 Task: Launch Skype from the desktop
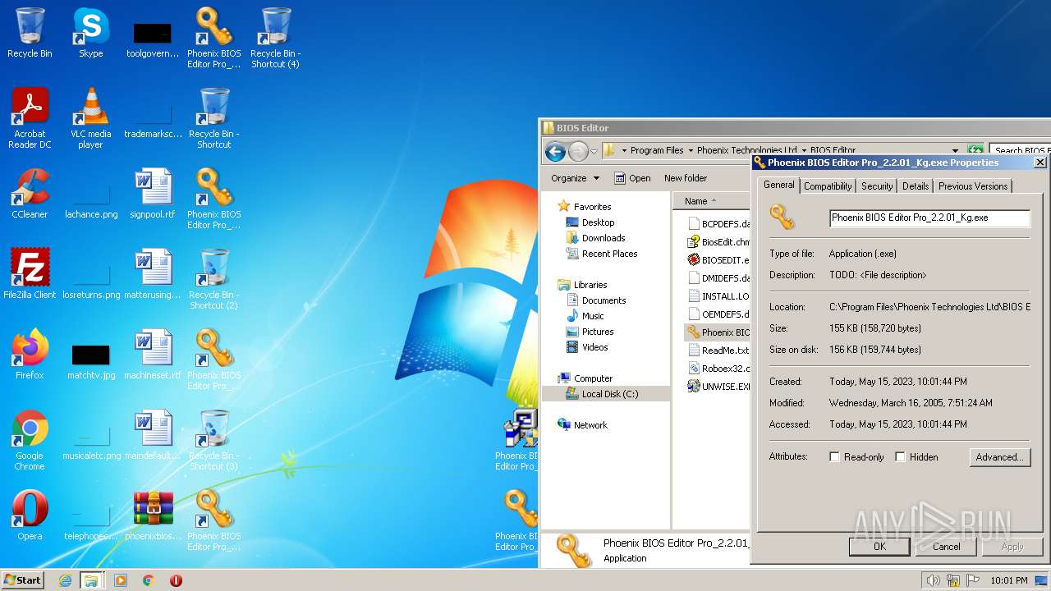click(90, 33)
